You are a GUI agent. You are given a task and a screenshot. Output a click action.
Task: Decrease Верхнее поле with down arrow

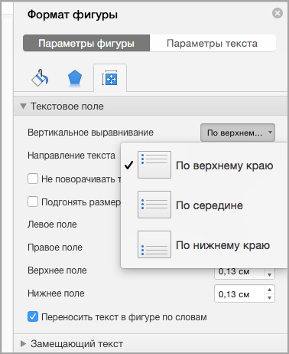coord(269,275)
